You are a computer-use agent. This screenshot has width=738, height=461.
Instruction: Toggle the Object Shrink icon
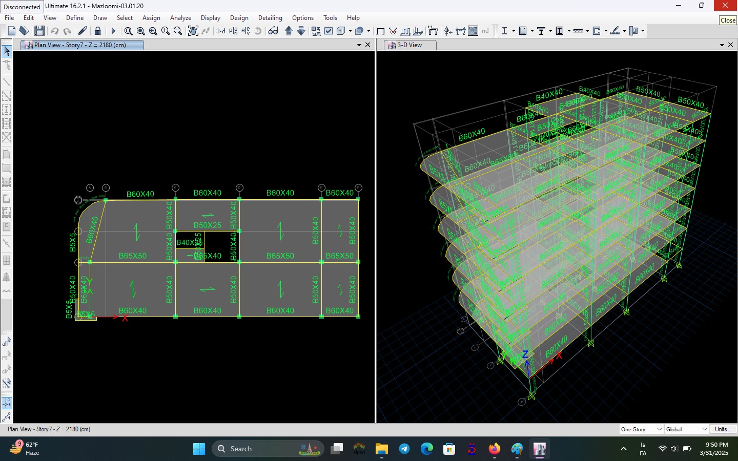(316, 31)
